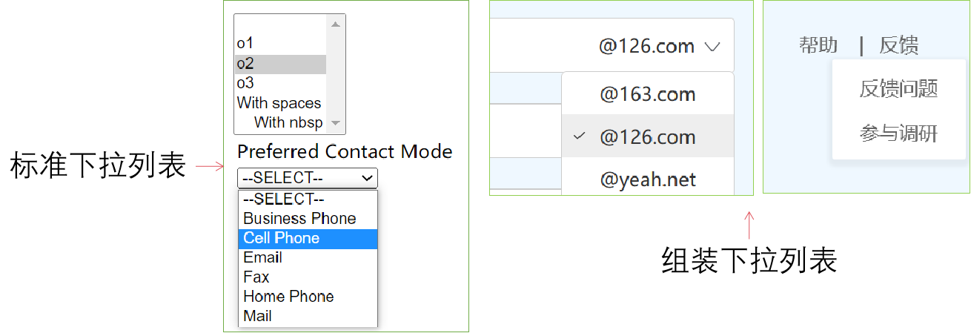The width and height of the screenshot is (971, 333).
Task: Select option o3 in the listbox
Action: click(x=245, y=83)
